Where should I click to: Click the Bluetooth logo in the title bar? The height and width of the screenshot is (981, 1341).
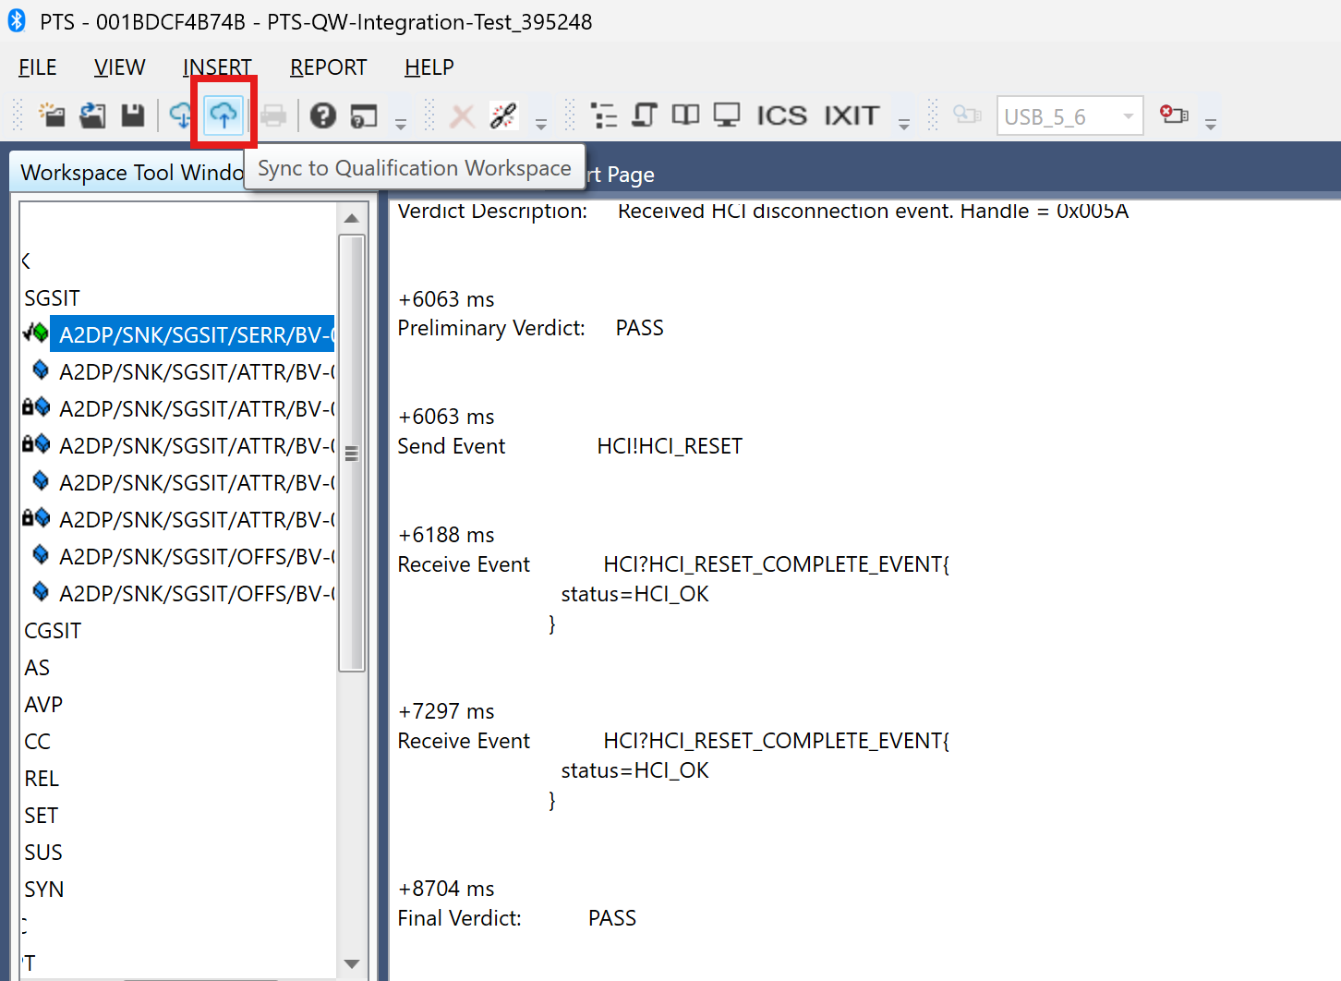(x=17, y=20)
